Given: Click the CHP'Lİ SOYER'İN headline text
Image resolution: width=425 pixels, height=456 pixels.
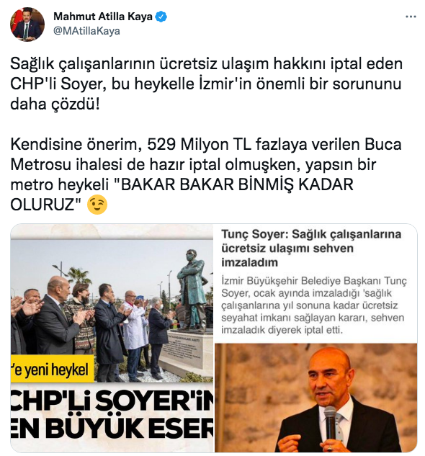Looking at the screenshot, I should [112, 402].
